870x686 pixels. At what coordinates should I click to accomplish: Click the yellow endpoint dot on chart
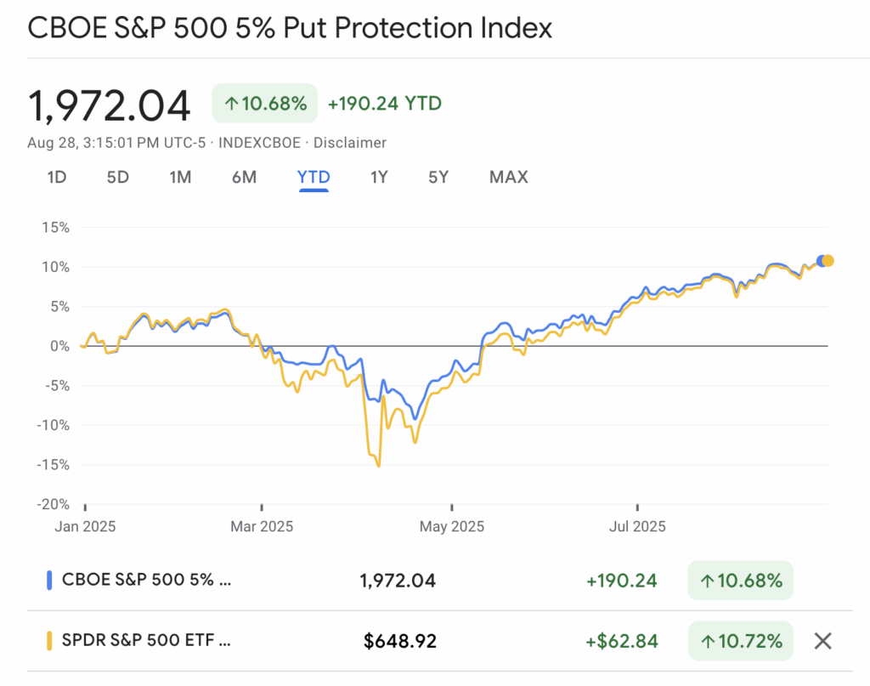tap(828, 261)
